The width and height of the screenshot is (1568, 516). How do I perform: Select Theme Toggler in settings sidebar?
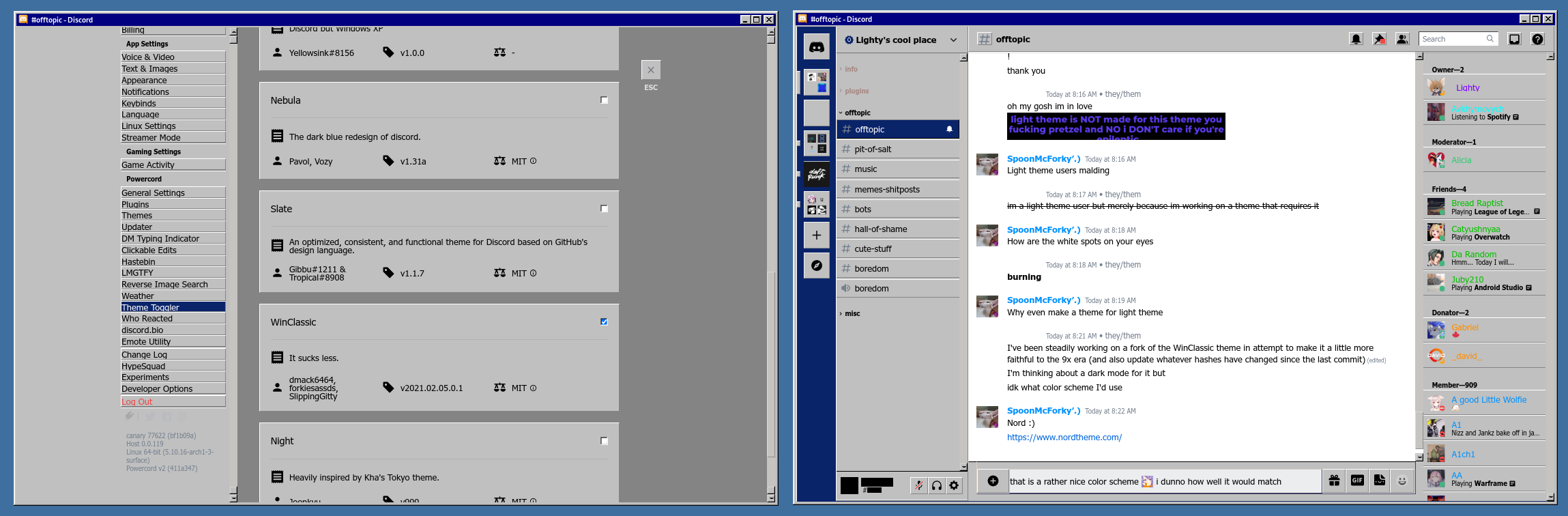click(x=173, y=308)
